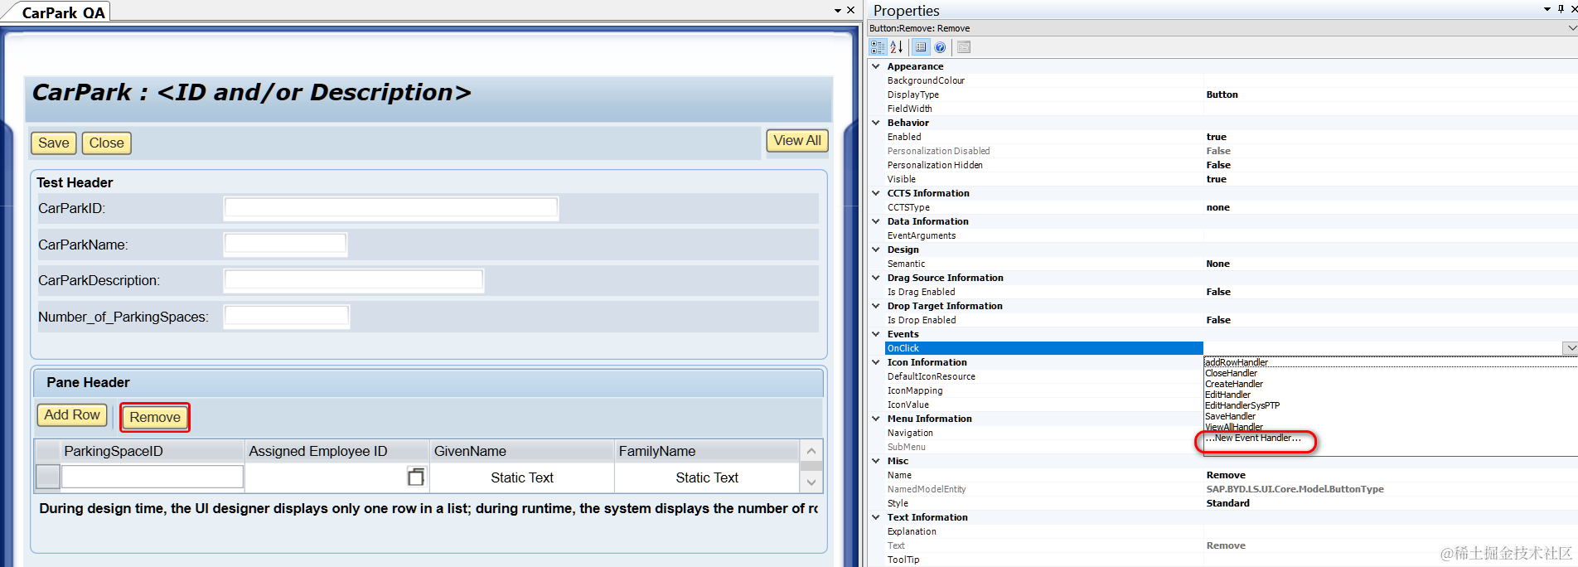The width and height of the screenshot is (1578, 567).
Task: Pin the Properties panel
Action: tap(1561, 9)
